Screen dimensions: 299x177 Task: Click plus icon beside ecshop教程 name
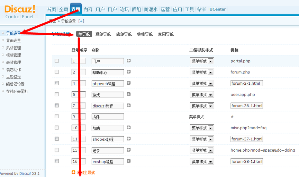click(x=129, y=161)
